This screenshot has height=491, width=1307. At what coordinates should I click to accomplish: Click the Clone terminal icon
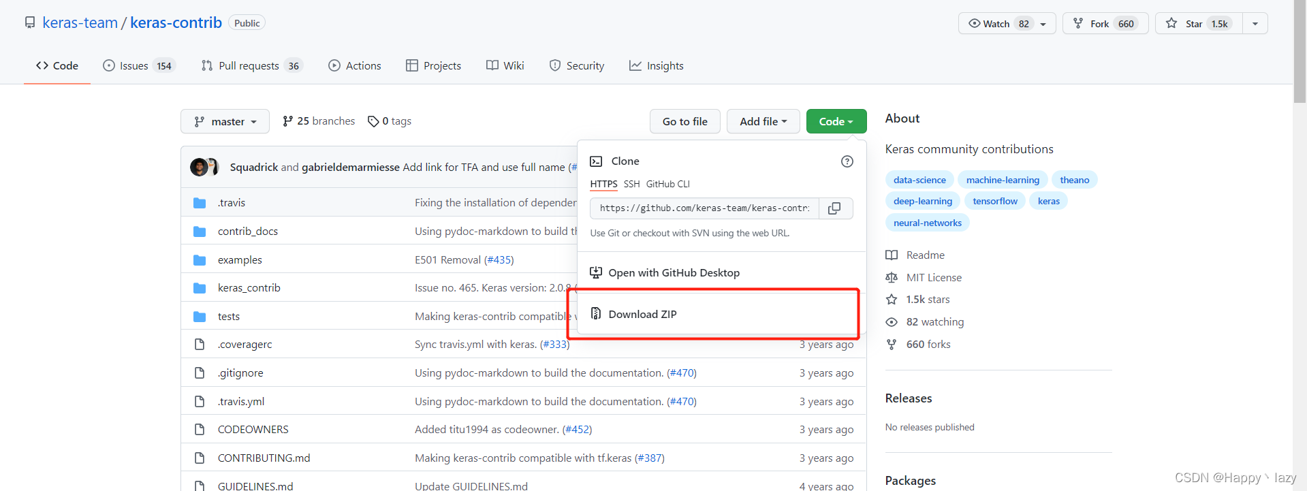click(x=596, y=161)
